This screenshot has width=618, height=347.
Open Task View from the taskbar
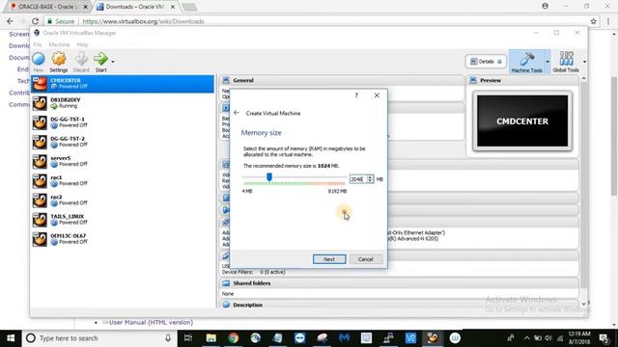point(188,338)
